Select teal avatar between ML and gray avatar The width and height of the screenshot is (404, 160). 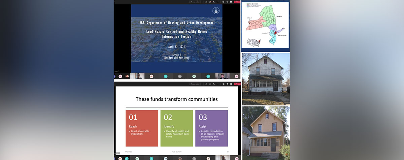[166, 76]
